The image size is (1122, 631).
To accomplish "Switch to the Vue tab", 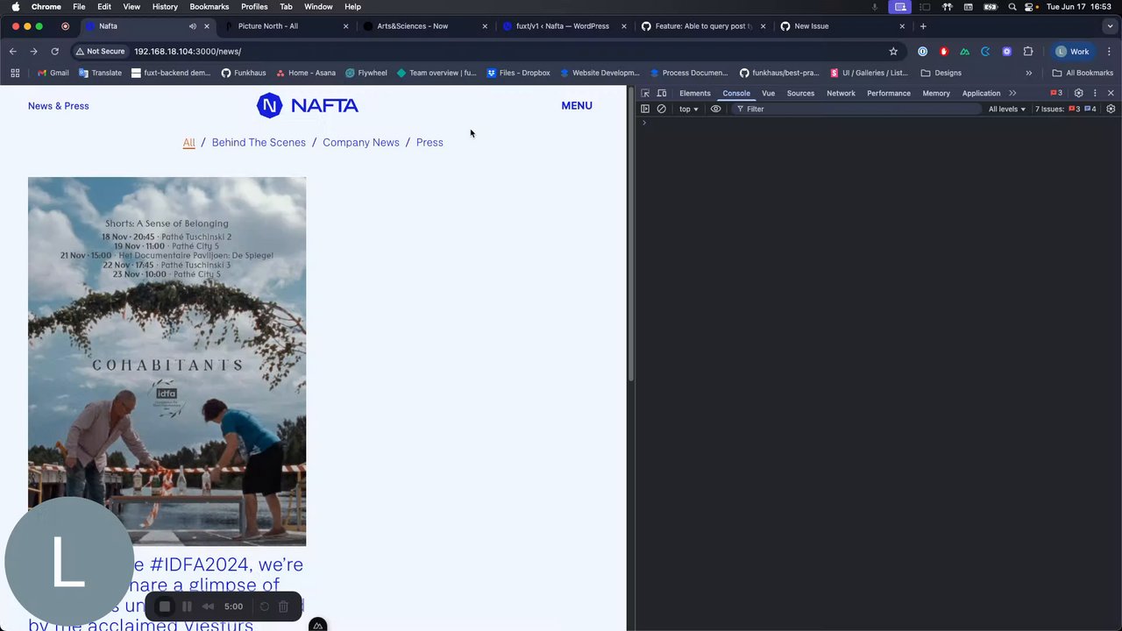I will click(768, 93).
